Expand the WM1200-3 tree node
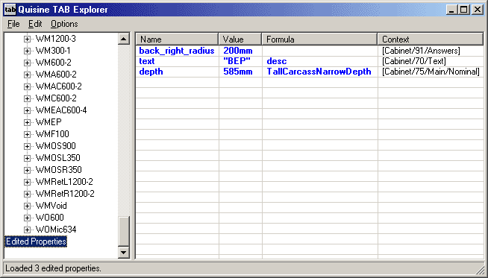 pyautogui.click(x=27, y=39)
